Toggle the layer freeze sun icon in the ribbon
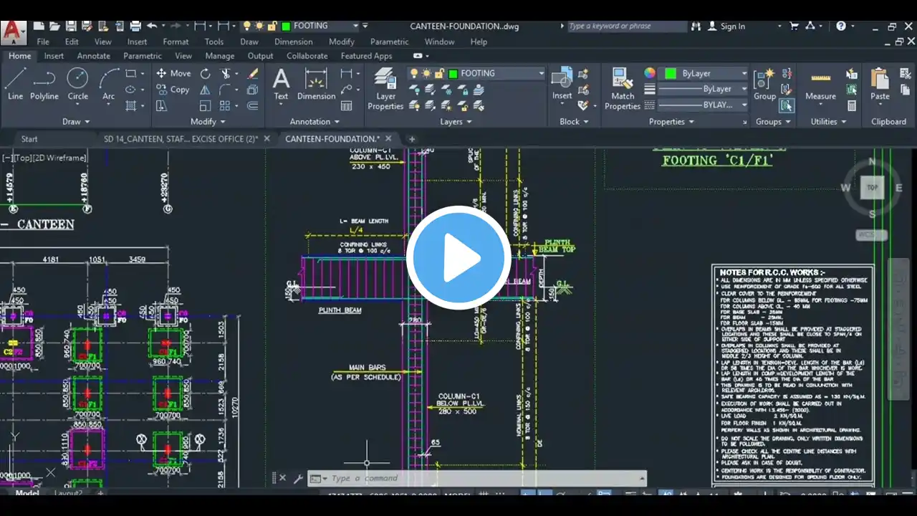The image size is (917, 516). click(426, 74)
